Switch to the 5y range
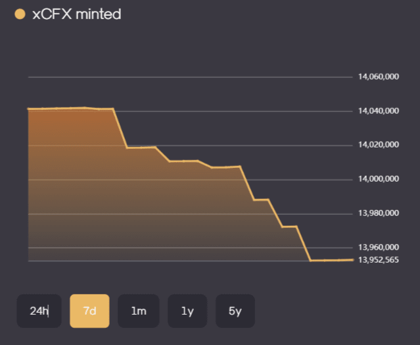Viewport: 420px width, 345px height. click(235, 311)
